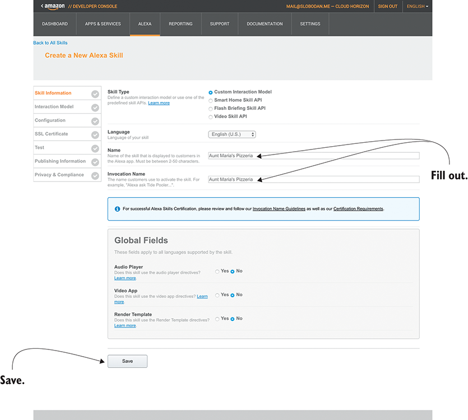Click the Publishing Information checkmark icon
Screen dimensions: 468x420
coord(95,162)
